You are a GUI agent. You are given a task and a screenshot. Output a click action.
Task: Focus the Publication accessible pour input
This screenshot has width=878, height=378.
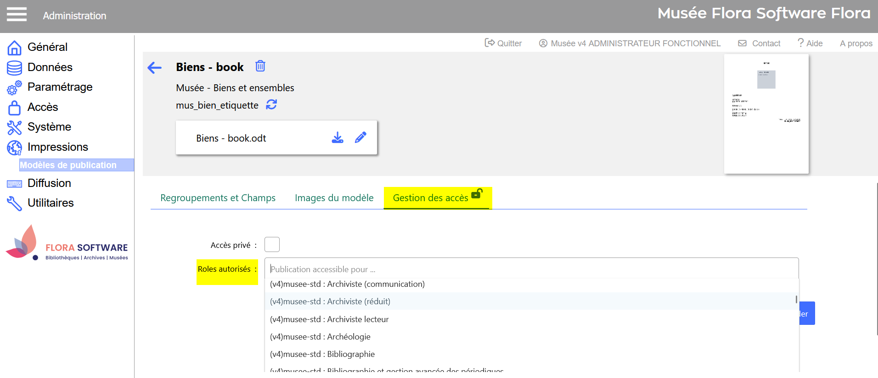tap(531, 269)
